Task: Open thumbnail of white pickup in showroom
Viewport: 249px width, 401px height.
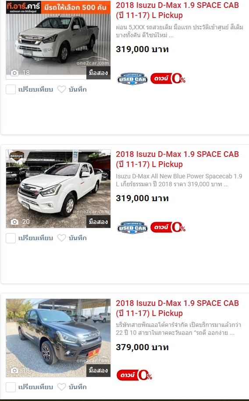Action: (x=58, y=40)
